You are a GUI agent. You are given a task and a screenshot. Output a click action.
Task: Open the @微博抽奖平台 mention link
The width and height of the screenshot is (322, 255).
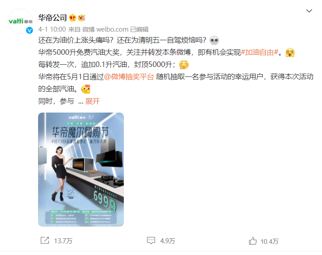coord(129,77)
